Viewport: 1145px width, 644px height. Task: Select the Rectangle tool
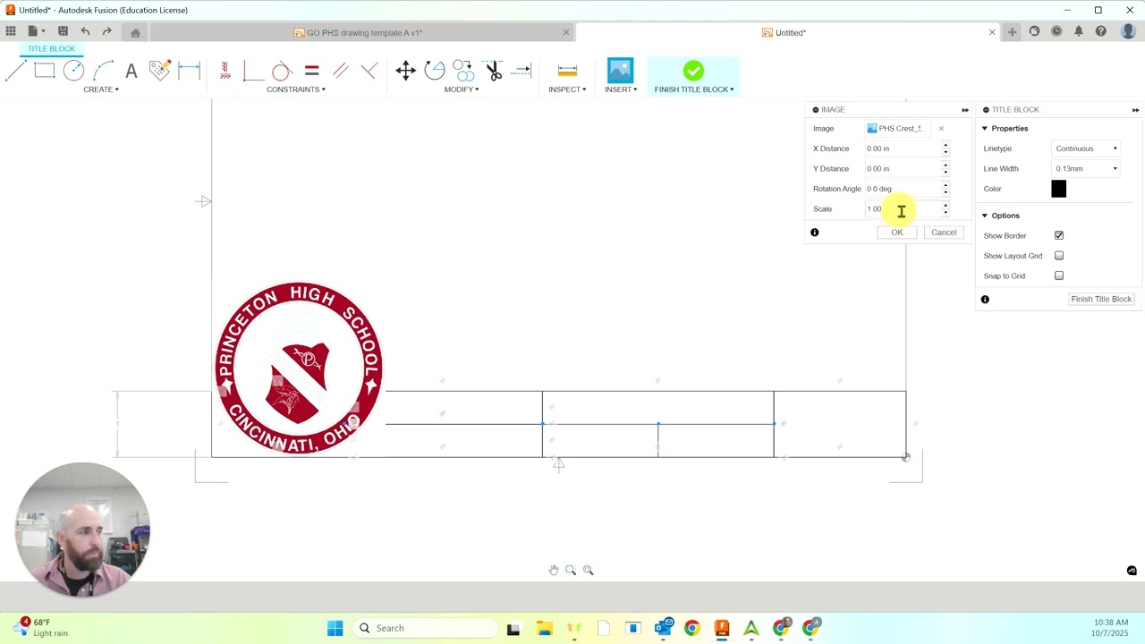(x=45, y=71)
